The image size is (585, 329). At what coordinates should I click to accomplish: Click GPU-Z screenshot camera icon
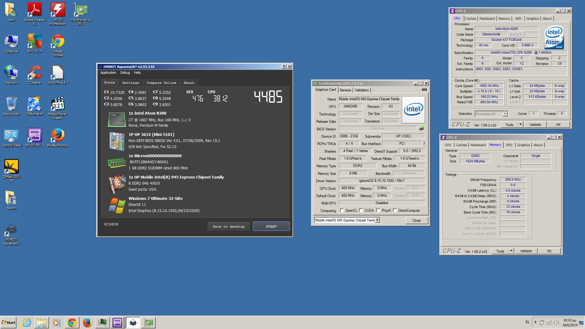tap(424, 90)
